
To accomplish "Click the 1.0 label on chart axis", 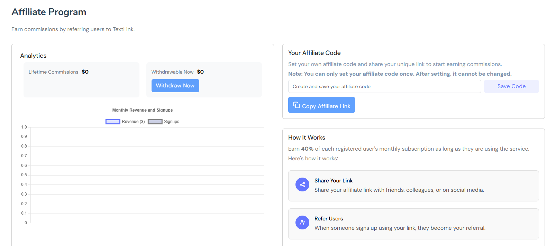I will point(24,127).
